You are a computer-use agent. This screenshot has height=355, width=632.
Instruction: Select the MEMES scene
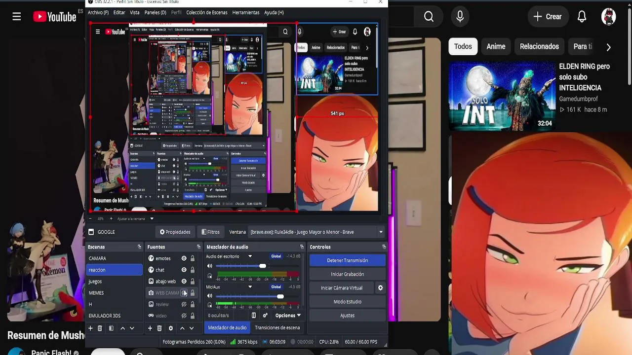point(115,293)
